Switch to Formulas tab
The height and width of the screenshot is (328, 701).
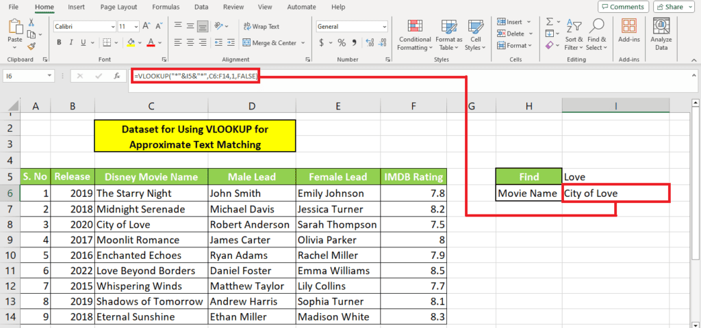(x=166, y=7)
